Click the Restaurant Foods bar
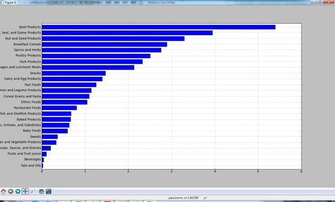335x202 pixels. 59,108
